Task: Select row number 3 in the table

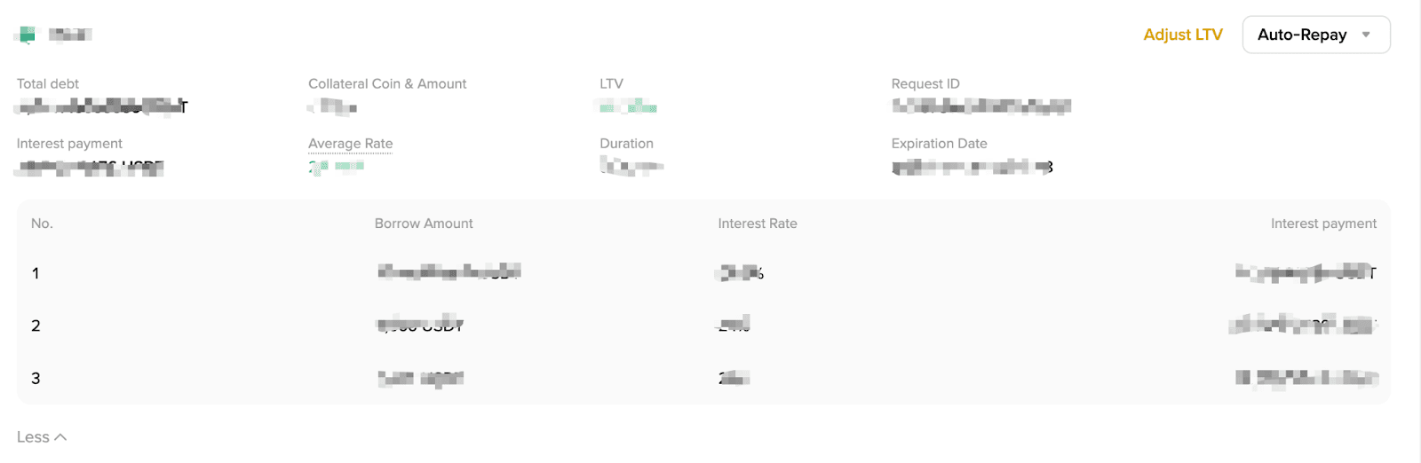Action: coord(703,378)
